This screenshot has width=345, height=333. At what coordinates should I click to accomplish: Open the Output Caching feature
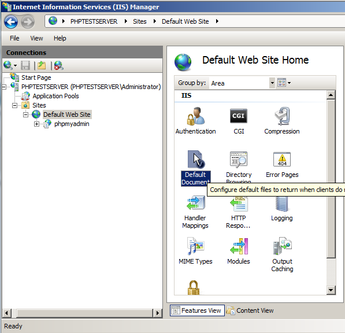point(282,255)
